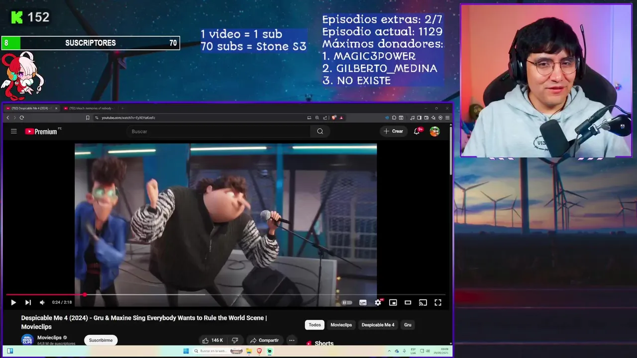This screenshot has height=358, width=637.
Task: Switch to bleach memories of nobody tab
Action: pos(90,108)
